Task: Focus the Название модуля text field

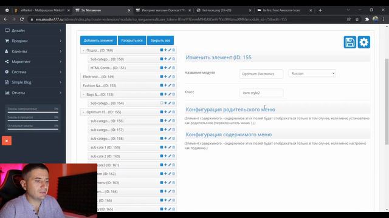Action: click(261, 74)
